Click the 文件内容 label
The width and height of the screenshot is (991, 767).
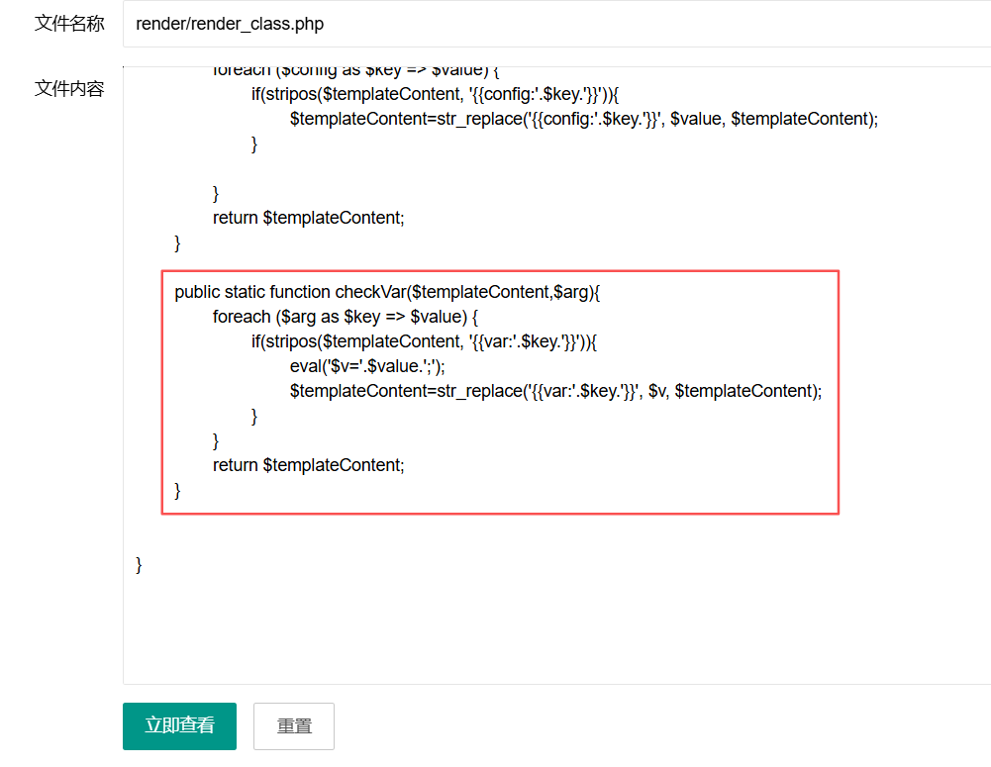[x=69, y=89]
